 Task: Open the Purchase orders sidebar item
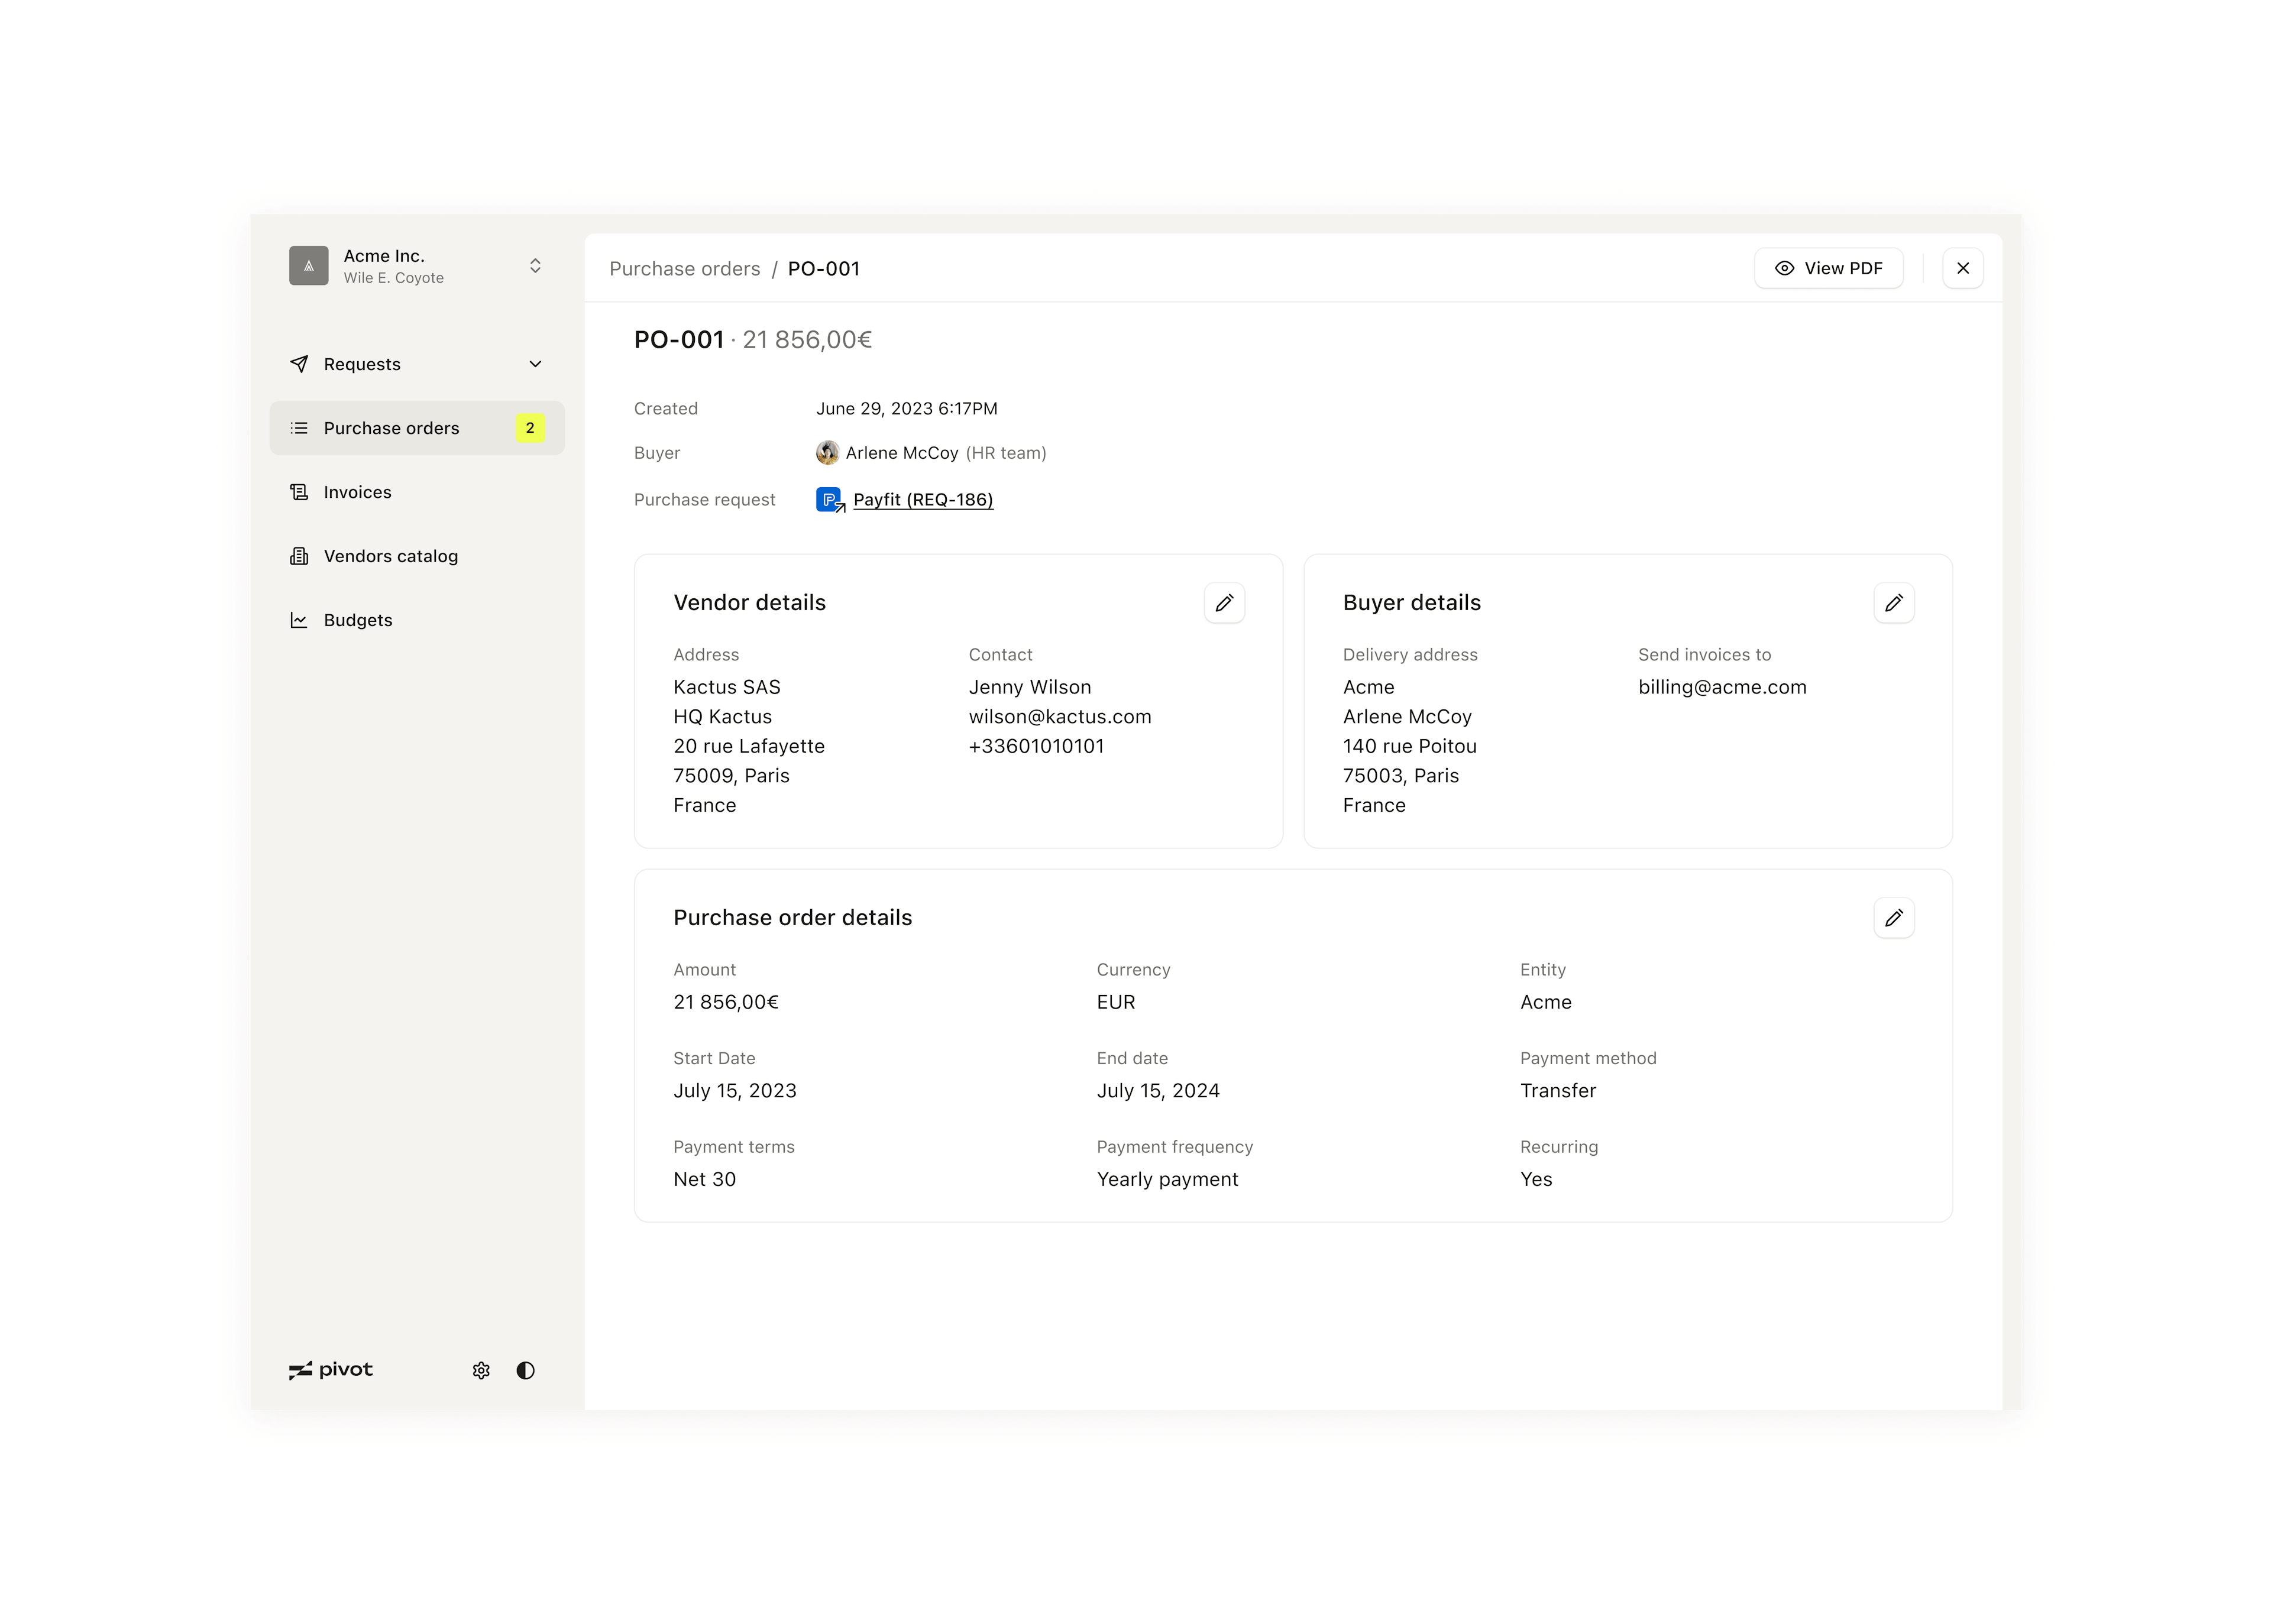click(391, 428)
